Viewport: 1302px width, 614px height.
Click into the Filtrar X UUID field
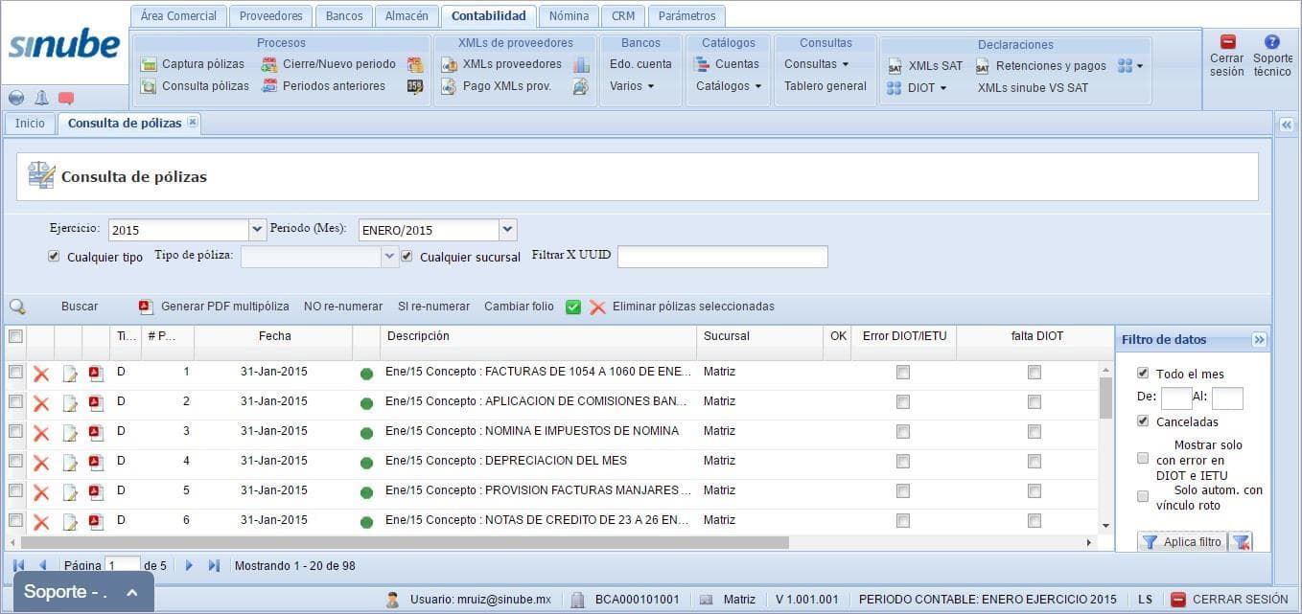tap(722, 257)
